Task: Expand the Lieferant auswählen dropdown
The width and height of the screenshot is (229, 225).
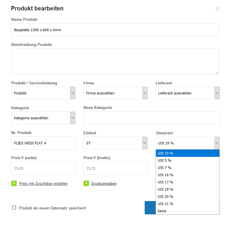Action: (x=187, y=93)
